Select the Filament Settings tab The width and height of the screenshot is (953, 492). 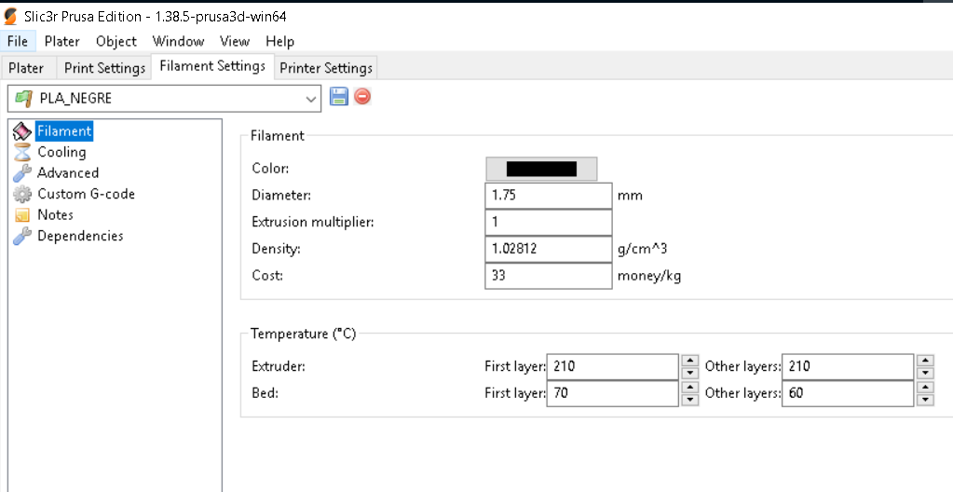(212, 65)
